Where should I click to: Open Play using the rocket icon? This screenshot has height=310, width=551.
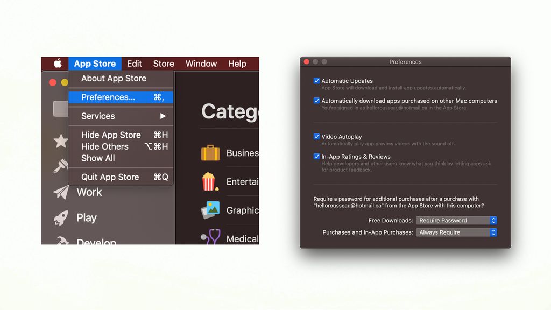pos(60,217)
